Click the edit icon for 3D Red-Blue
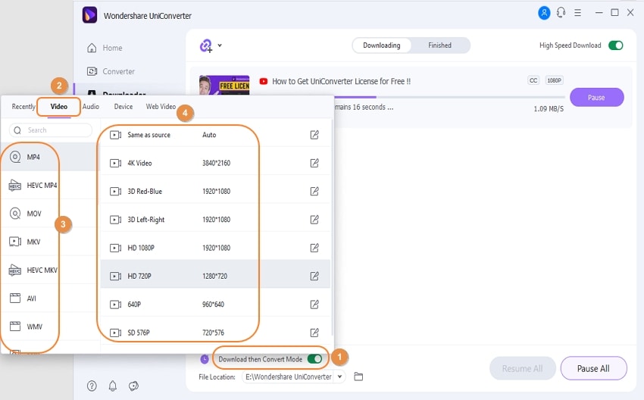Viewport: 644px width, 400px height. 314,191
